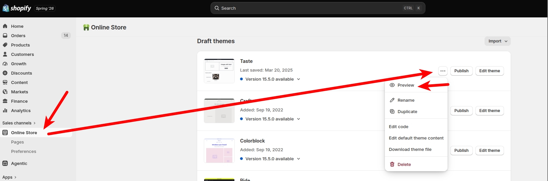Viewport: 548px width, 181px height.
Task: Click the Home house icon in sidebar
Action: [x=5, y=26]
